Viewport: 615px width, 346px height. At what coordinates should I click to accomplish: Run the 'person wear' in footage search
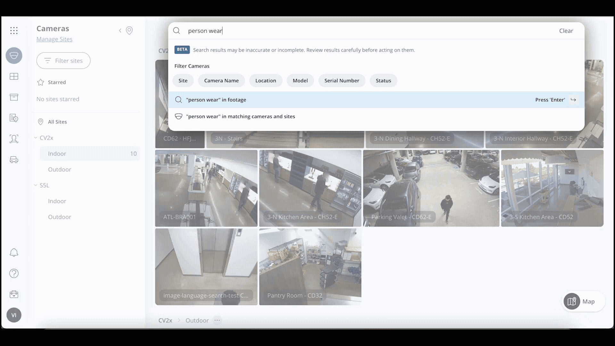pyautogui.click(x=217, y=100)
